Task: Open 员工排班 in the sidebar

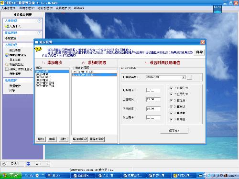Action: pyautogui.click(x=15, y=60)
